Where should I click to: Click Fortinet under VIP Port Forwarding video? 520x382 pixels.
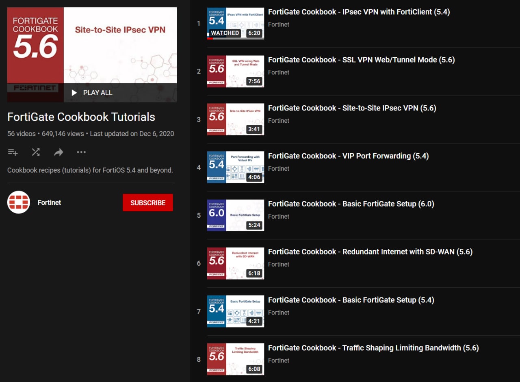click(x=279, y=169)
